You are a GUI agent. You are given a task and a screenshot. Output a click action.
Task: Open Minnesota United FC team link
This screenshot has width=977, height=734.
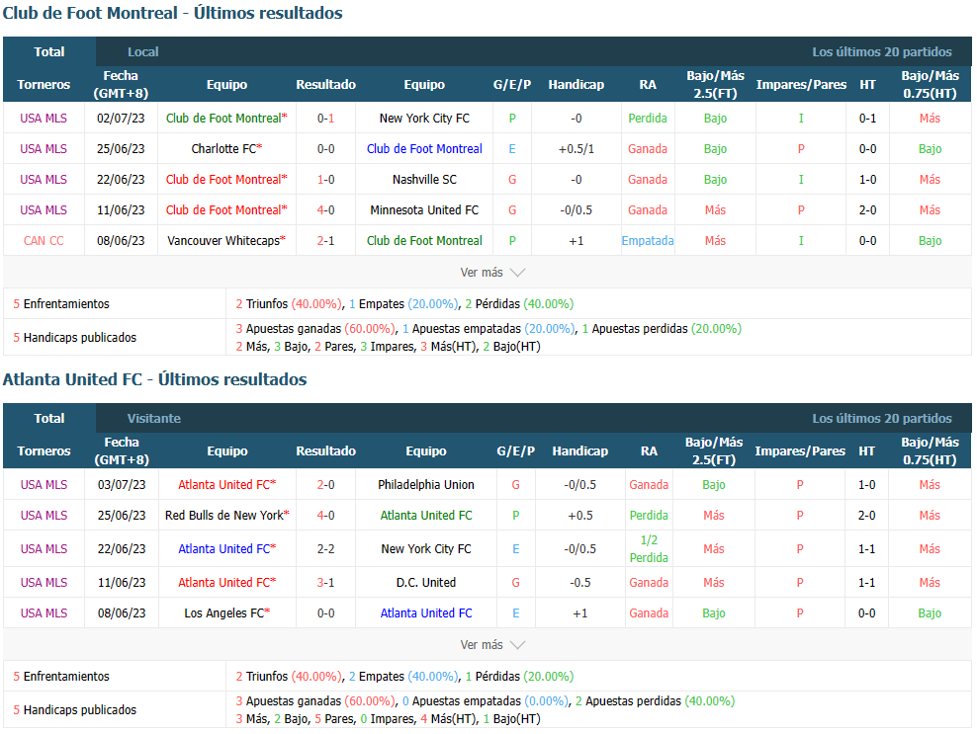[424, 209]
